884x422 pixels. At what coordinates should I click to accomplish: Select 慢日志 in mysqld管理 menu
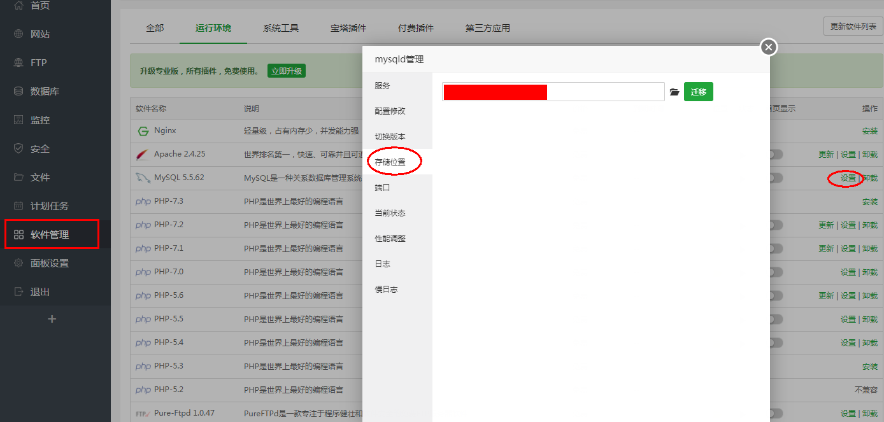click(397, 290)
